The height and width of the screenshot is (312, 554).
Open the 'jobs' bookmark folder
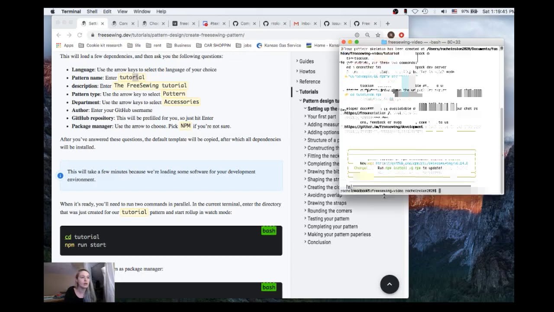[x=244, y=45]
